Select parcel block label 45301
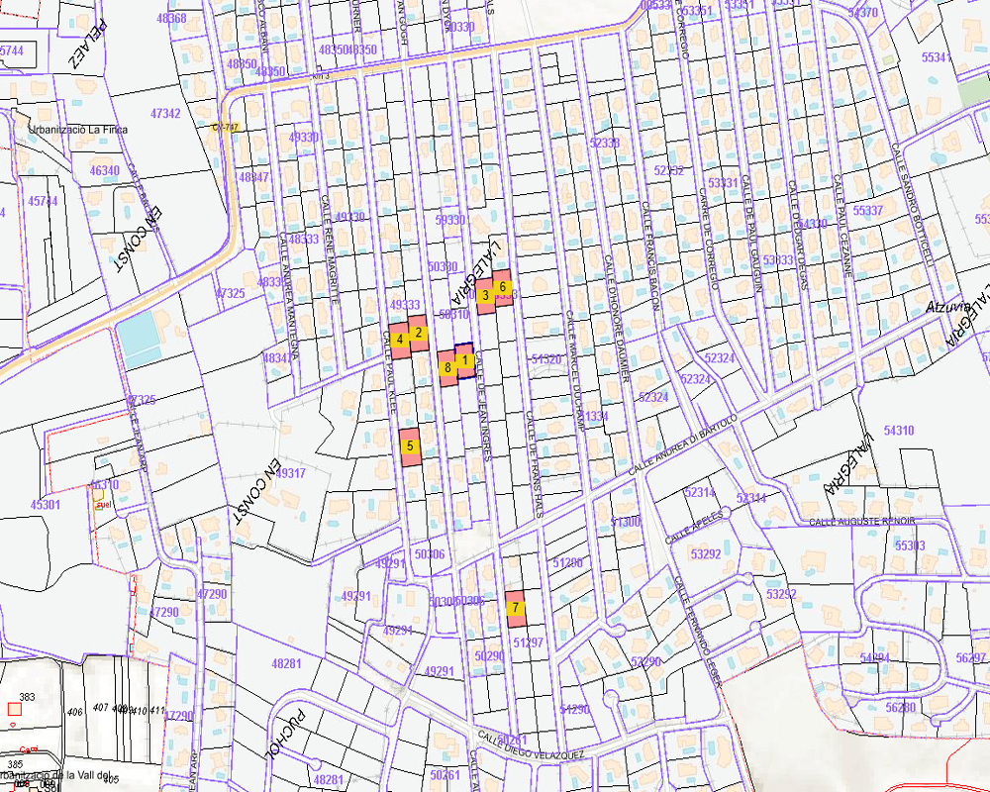The image size is (990, 792). tap(46, 505)
